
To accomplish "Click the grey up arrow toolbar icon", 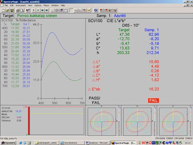I will pos(38,10).
